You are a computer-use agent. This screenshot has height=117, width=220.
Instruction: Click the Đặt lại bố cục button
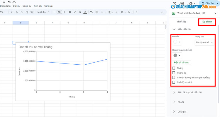(x=182, y=62)
